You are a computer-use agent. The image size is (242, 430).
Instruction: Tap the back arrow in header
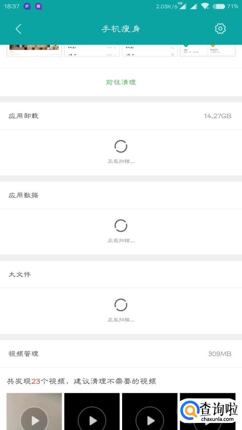click(18, 29)
